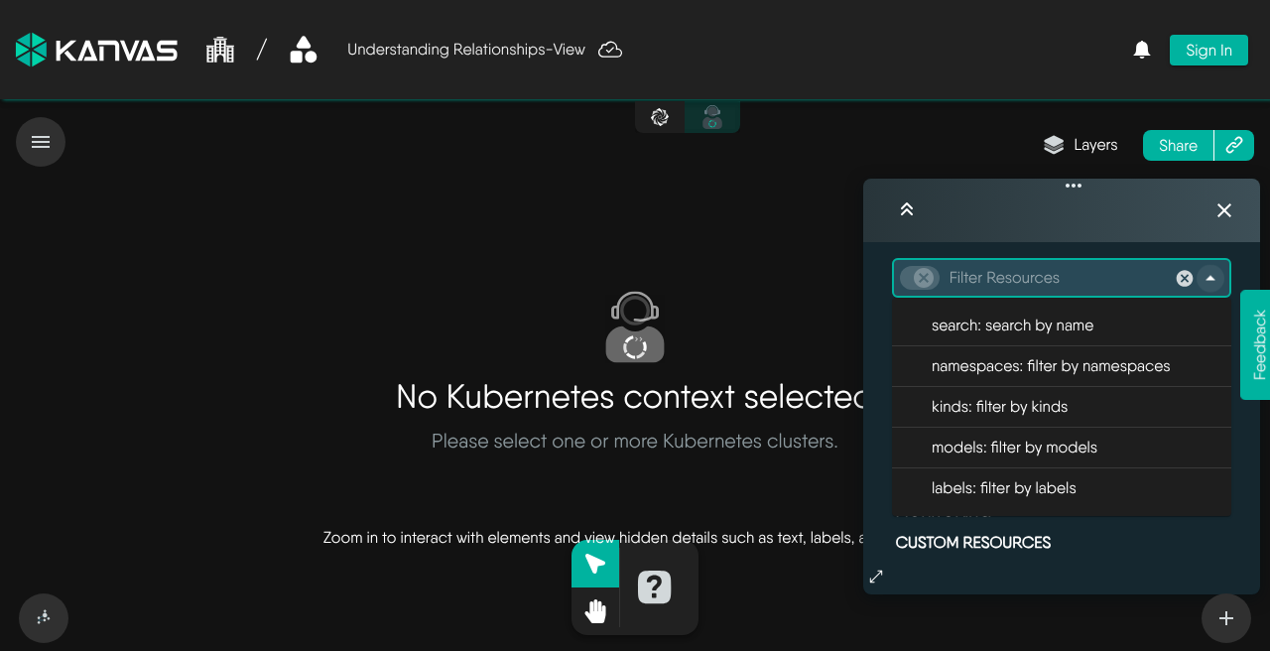Screen dimensions: 1270x651
Task: Select labels: filter by labels
Action: 1062,488
